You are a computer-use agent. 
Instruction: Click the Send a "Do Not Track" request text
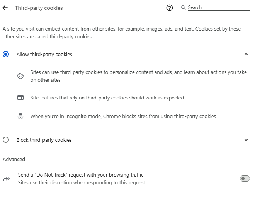[81, 175]
